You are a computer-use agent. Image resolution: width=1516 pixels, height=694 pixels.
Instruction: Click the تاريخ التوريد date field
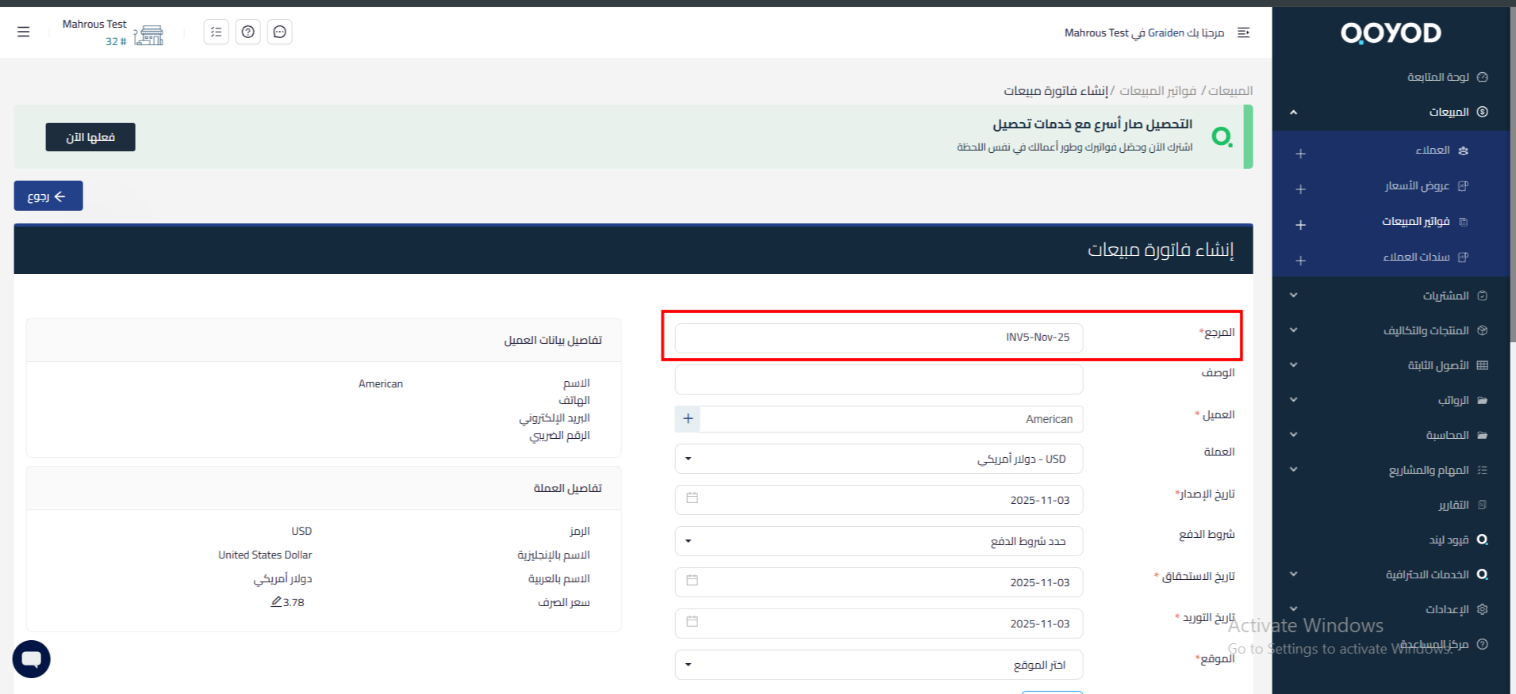(x=879, y=623)
